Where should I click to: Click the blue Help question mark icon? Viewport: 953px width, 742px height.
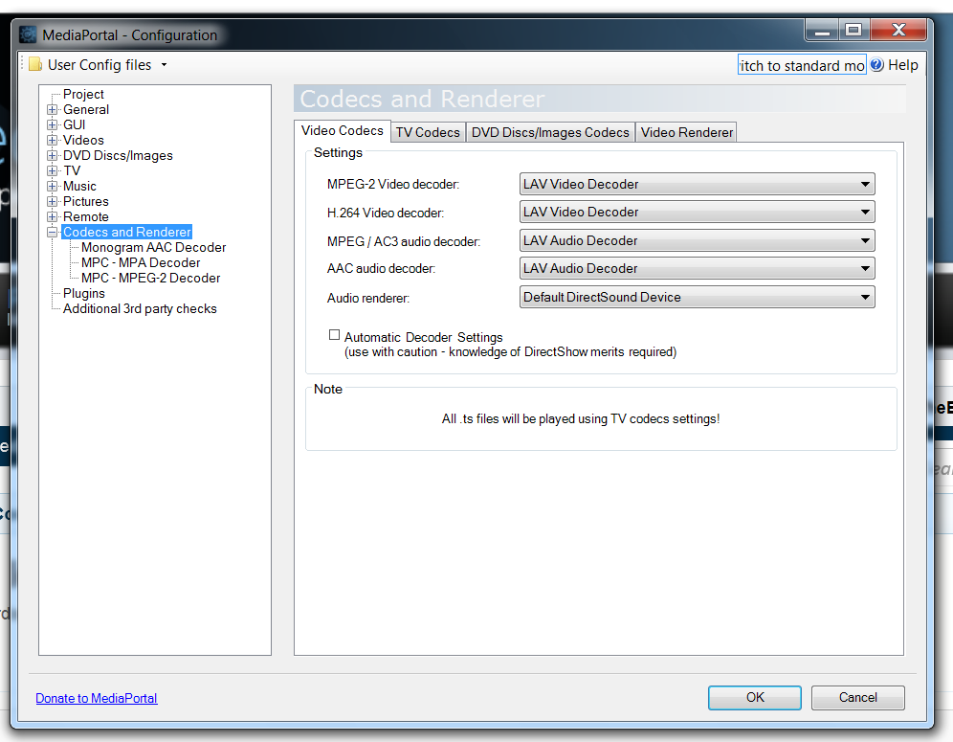click(x=876, y=65)
